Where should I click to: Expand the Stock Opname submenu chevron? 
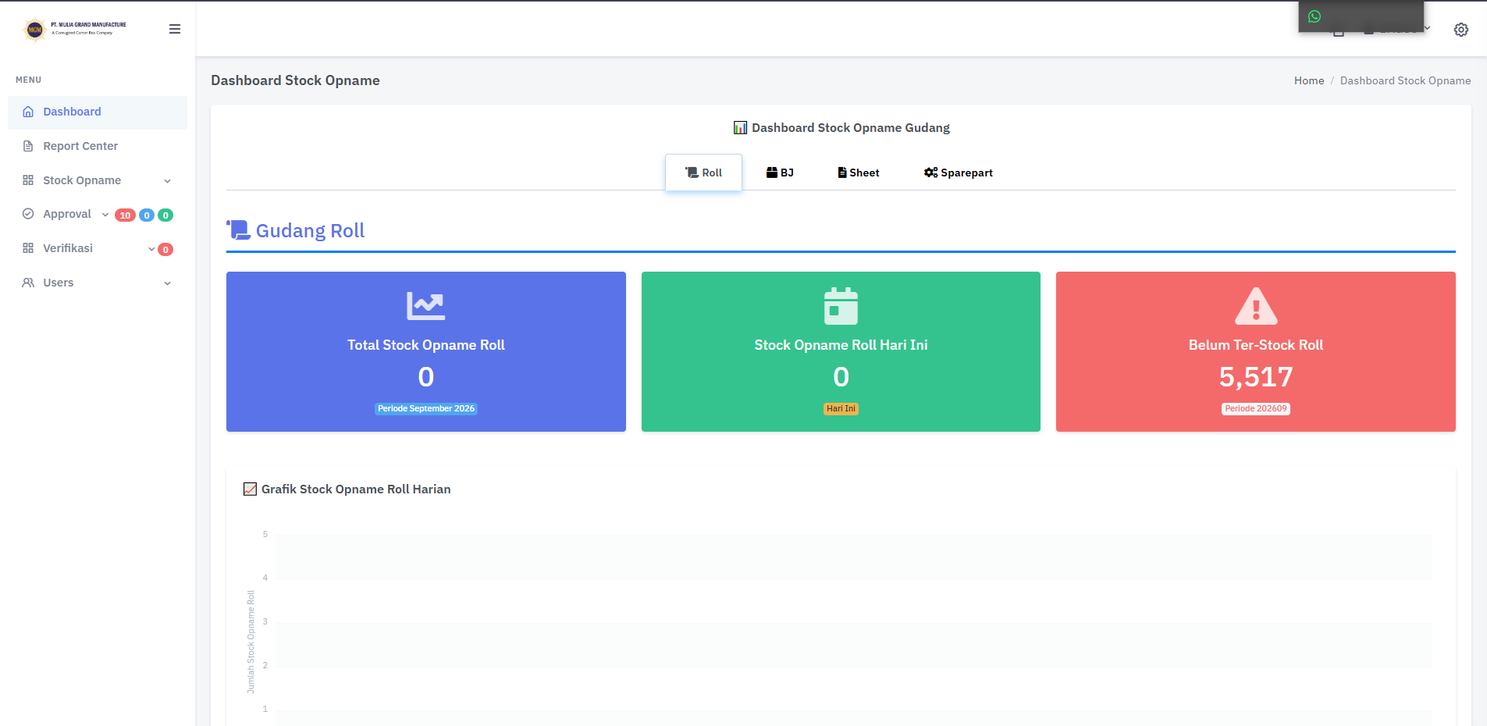click(x=167, y=181)
